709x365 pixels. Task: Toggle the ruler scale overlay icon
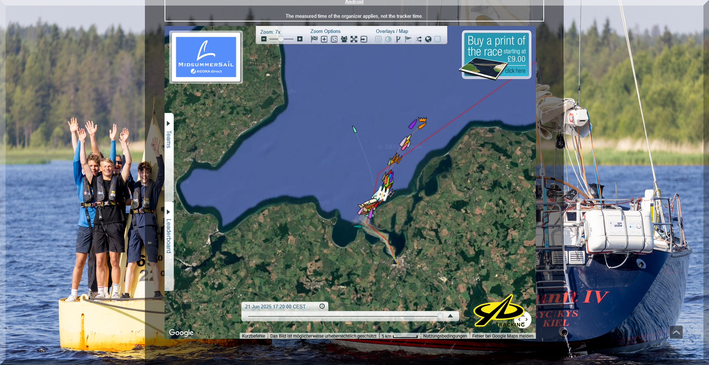point(438,39)
